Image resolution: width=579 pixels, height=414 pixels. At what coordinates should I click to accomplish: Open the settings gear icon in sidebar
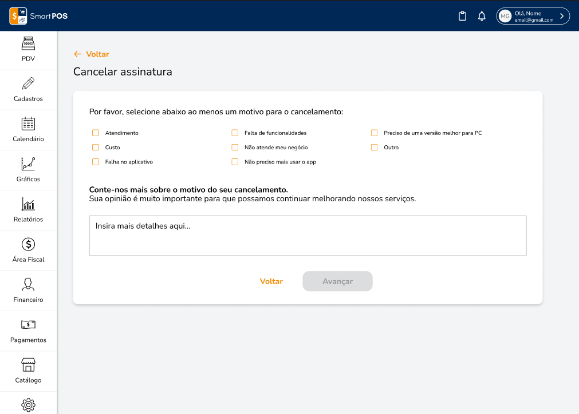(x=28, y=405)
